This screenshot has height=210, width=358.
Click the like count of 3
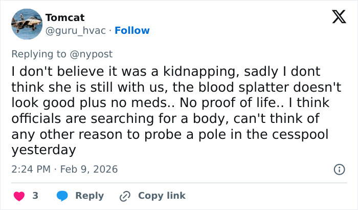35,196
